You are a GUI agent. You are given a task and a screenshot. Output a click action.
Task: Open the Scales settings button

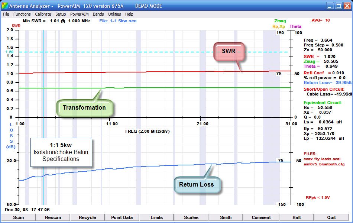tap(191, 217)
